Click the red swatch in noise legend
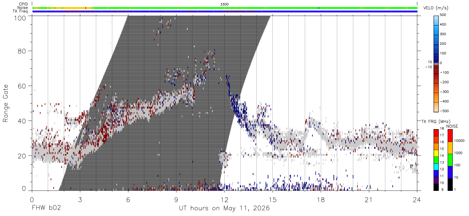The width and height of the screenshot is (469, 216). click(450, 135)
